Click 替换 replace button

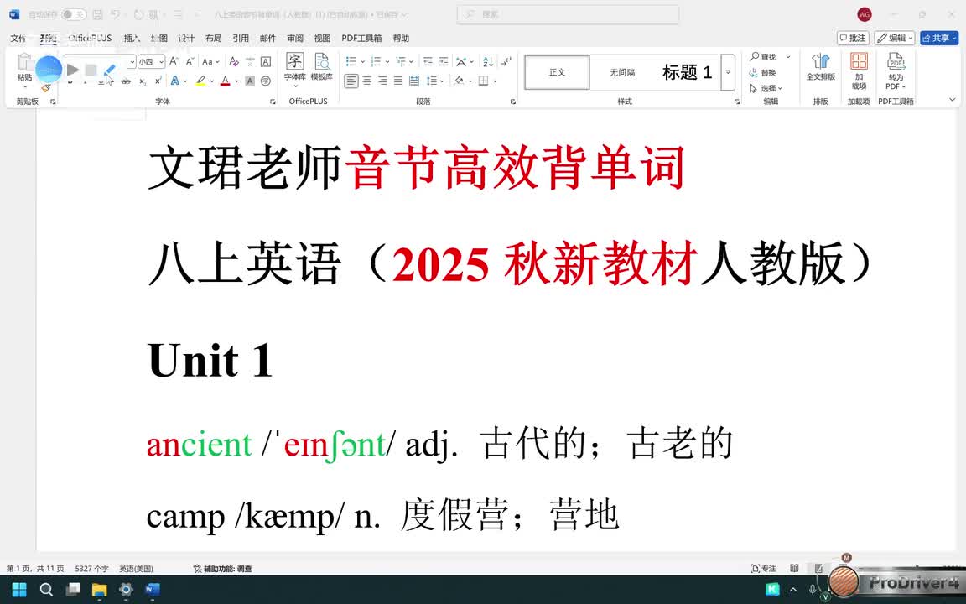tap(763, 73)
